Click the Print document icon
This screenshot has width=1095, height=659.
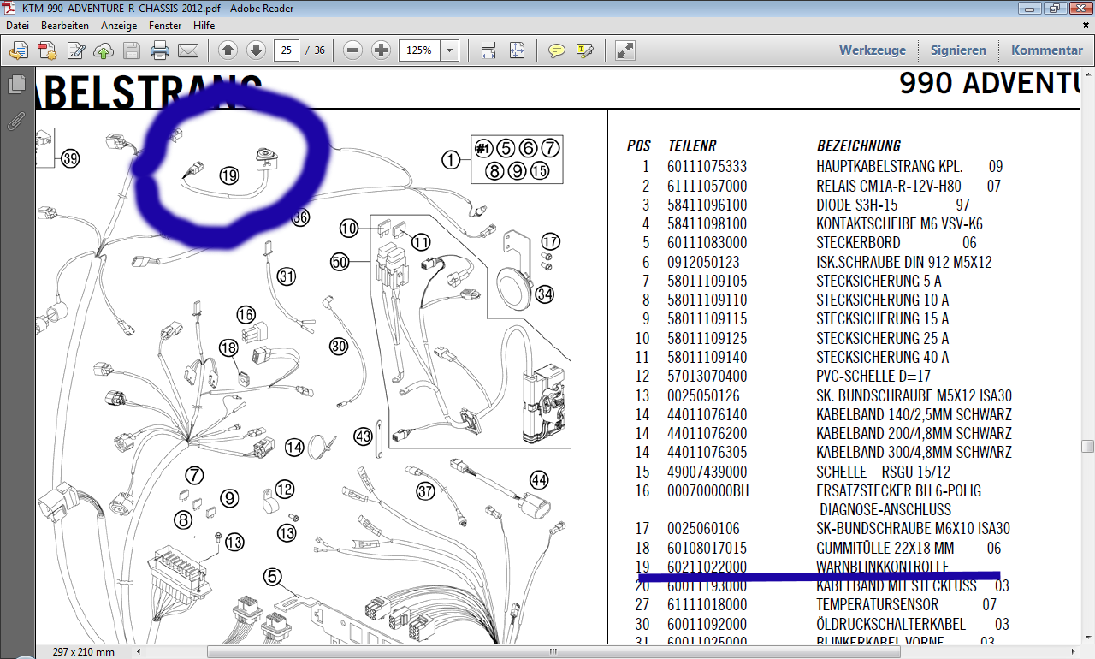tap(160, 50)
